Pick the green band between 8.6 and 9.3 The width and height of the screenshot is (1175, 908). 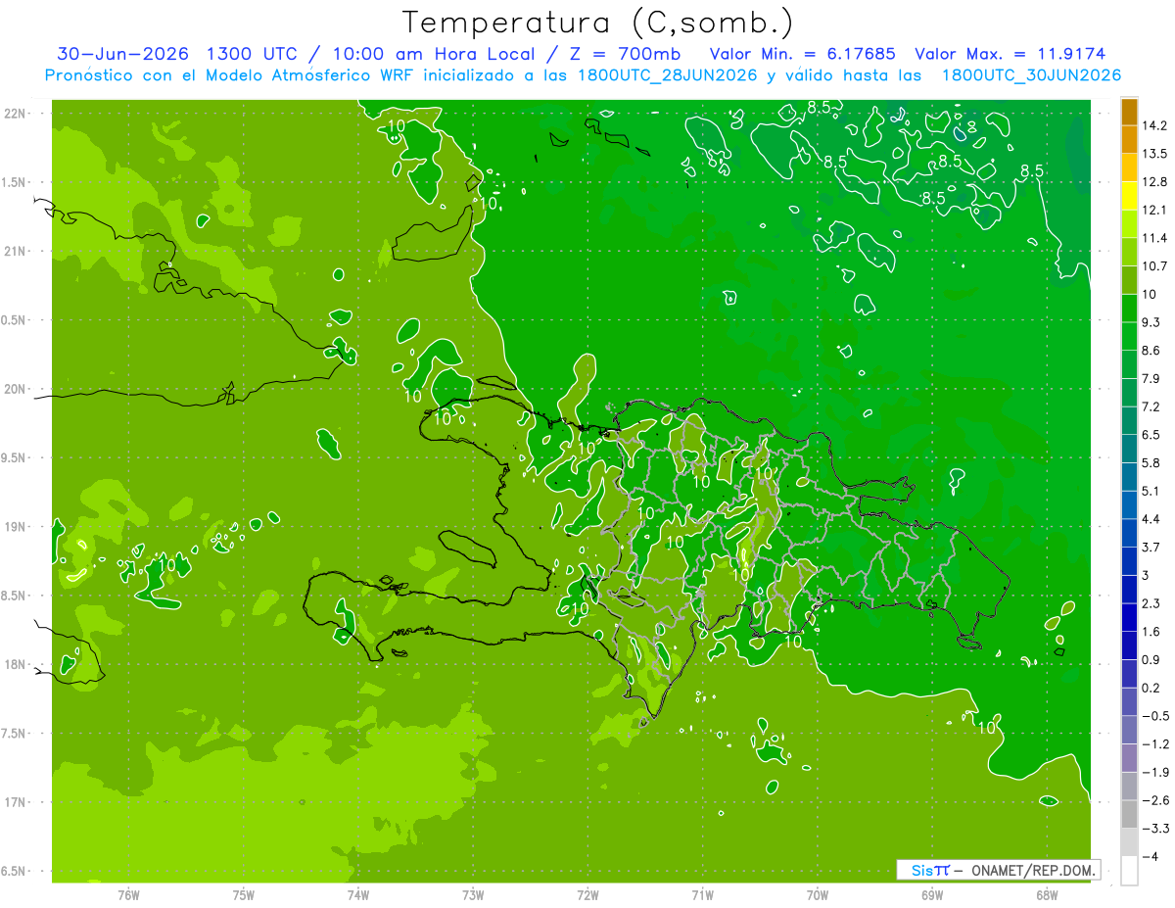pos(1129,336)
